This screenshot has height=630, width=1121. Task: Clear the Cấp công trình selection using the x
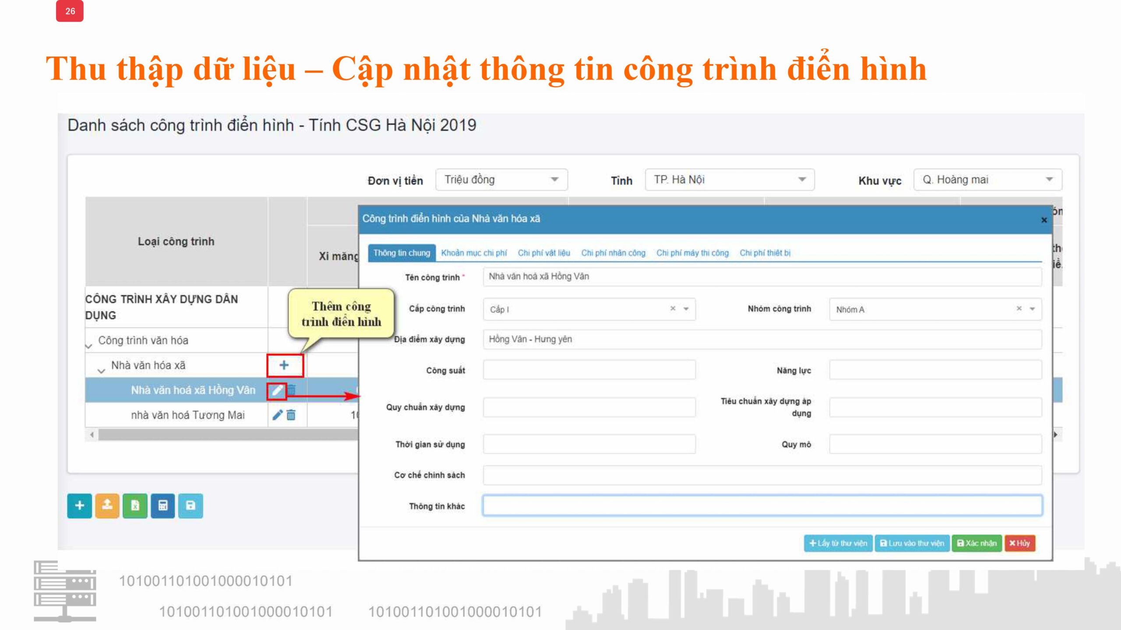coord(673,309)
